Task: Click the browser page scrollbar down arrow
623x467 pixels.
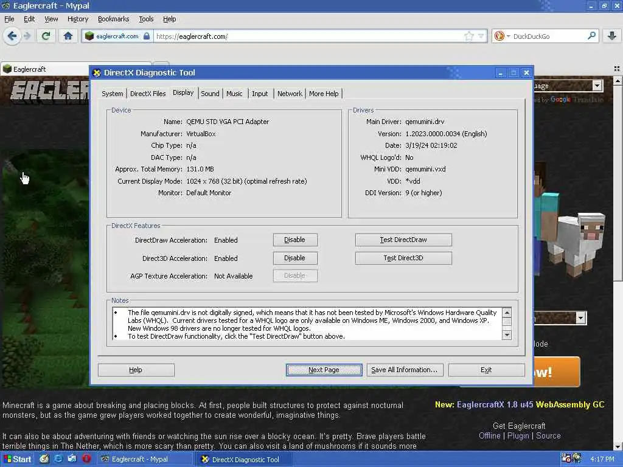Action: pos(618,446)
